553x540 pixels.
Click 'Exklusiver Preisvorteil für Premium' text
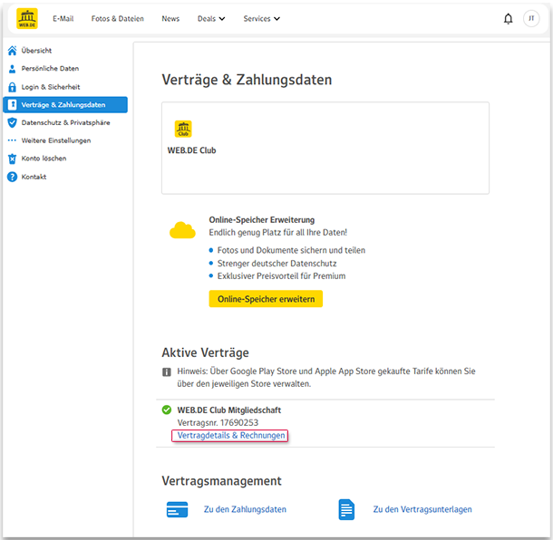point(281,276)
